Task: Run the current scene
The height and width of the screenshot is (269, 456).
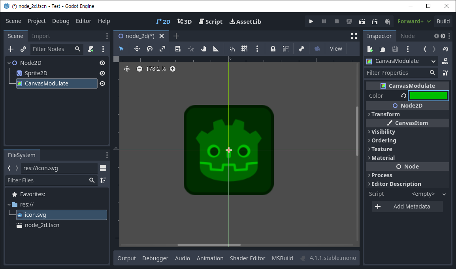Action: (362, 21)
